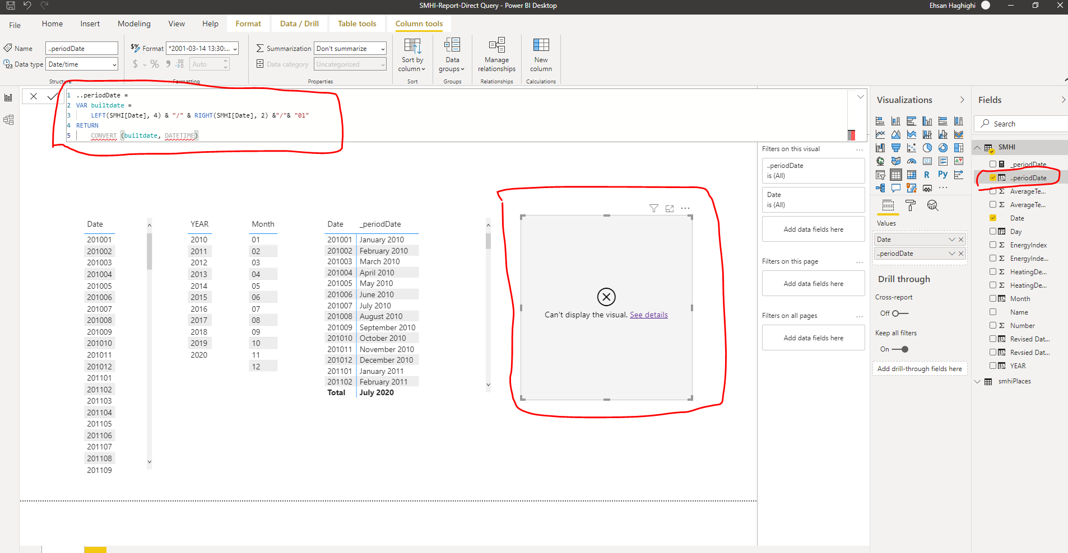Select the Pie chart visualization

[x=927, y=148]
